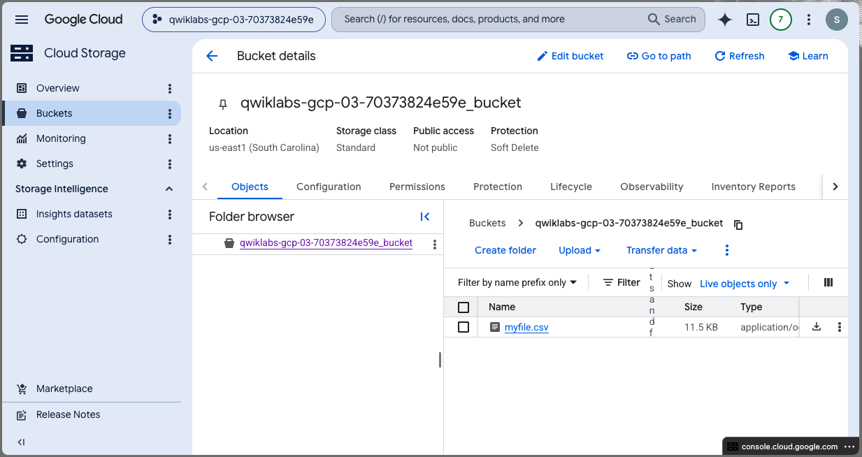The height and width of the screenshot is (457, 862).
Task: Open more actions for the myfile.csv row
Action: tap(839, 327)
